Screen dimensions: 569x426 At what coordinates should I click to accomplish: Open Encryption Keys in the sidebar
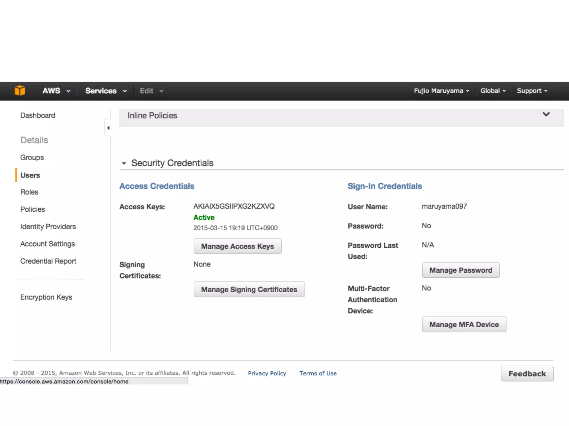click(46, 297)
